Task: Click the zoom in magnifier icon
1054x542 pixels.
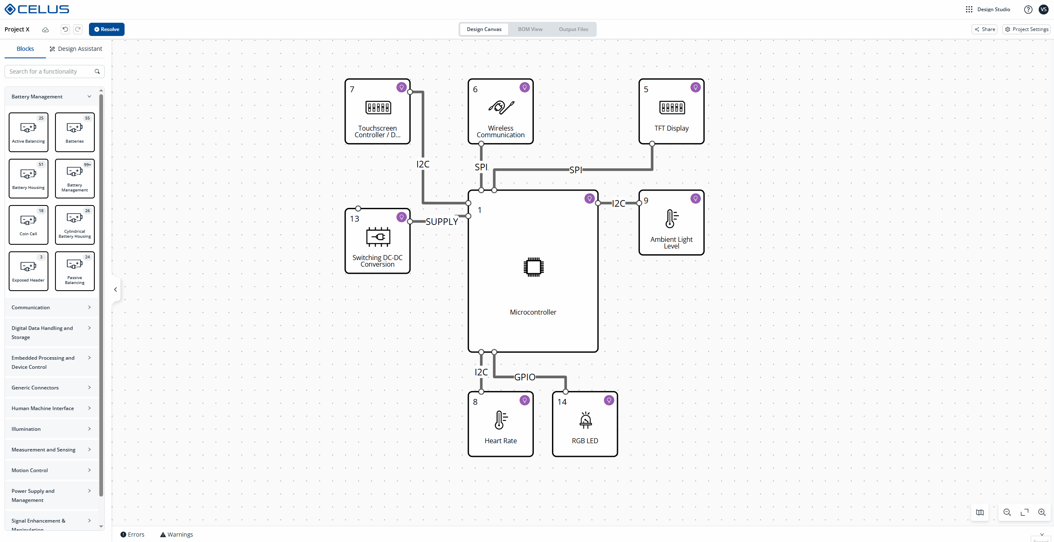Action: tap(1042, 512)
